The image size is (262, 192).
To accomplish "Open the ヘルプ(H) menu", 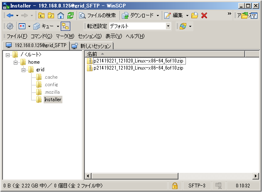I will coord(135,36).
